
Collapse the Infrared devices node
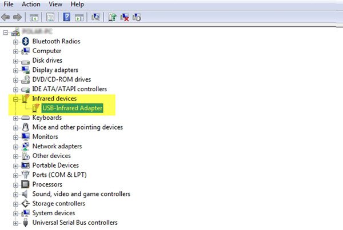(x=15, y=99)
